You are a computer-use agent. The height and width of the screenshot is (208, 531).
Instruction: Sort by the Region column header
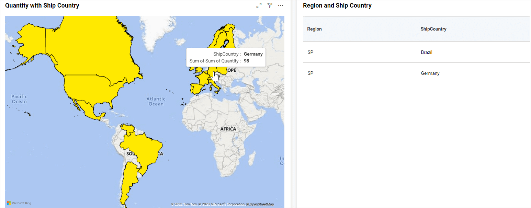(314, 29)
